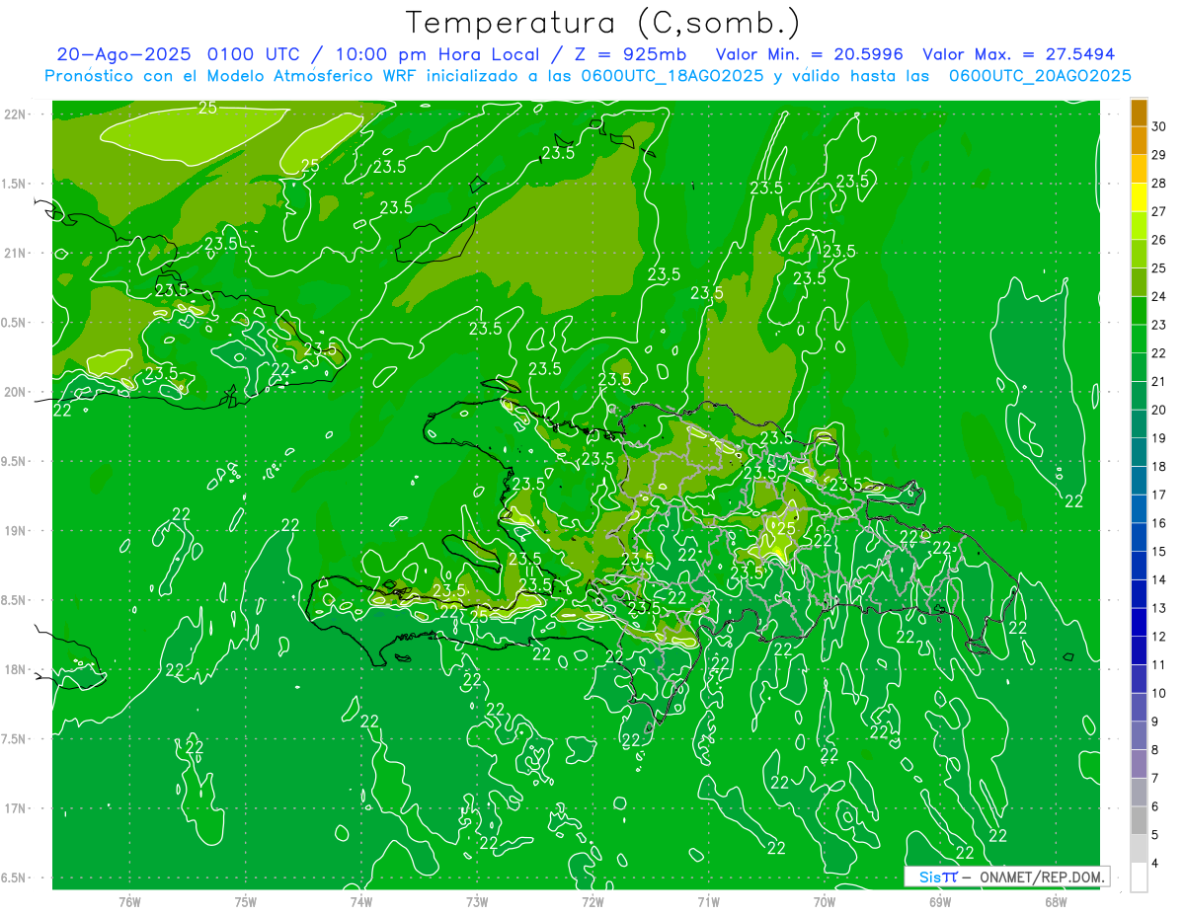Click the white swatch below legend 4
This screenshot has height=915, width=1185.
click(x=1139, y=877)
